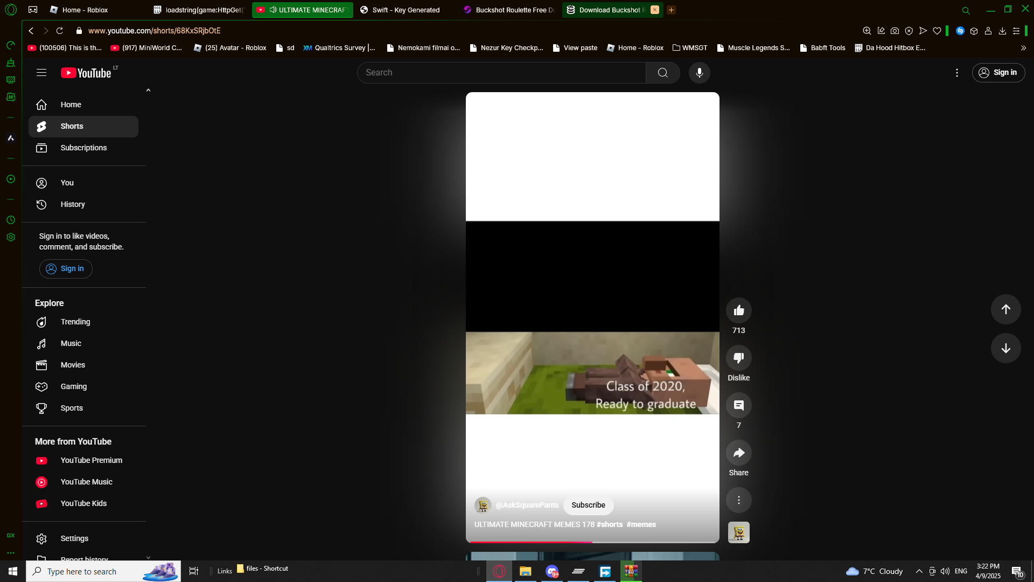Viewport: 1034px width, 582px height.
Task: Open History in sidebar
Action: tap(83, 204)
